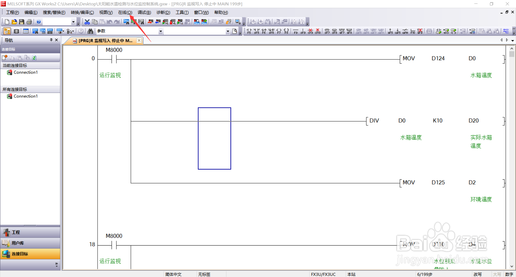Viewport: 516px width, 277px height.
Task: Create a new project file
Action: (x=7, y=22)
